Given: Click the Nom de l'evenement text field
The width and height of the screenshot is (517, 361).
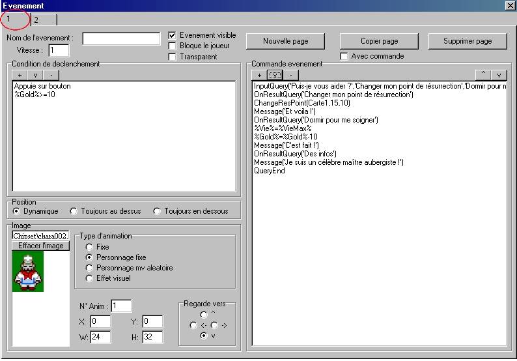Looking at the screenshot, I should (121, 38).
